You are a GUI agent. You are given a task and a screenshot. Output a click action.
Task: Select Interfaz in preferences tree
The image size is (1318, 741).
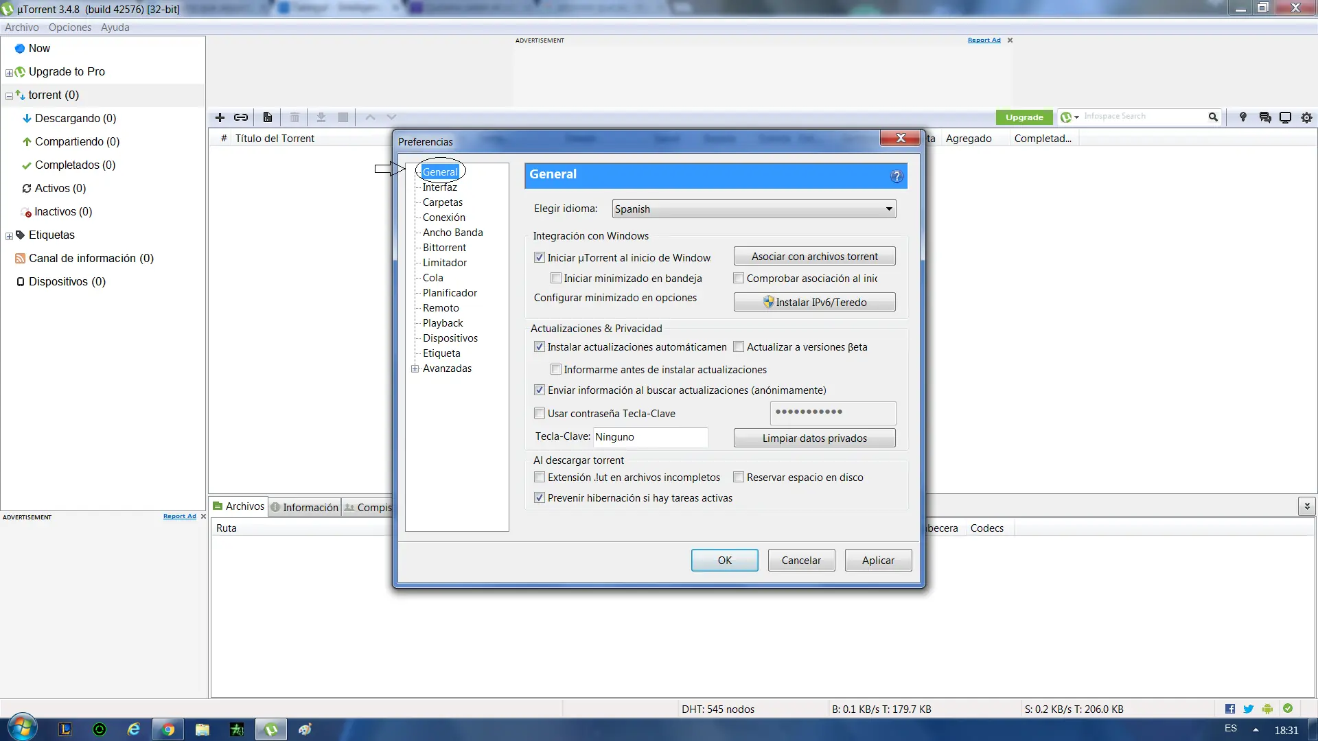(x=439, y=187)
